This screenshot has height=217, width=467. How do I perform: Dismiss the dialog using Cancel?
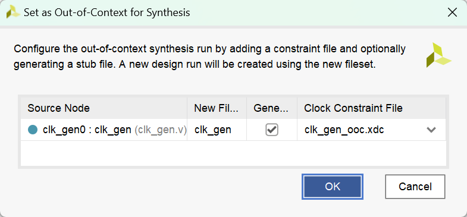pos(415,187)
